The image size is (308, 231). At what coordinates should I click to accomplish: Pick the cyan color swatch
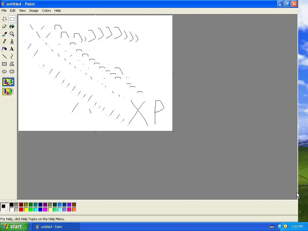35,210
